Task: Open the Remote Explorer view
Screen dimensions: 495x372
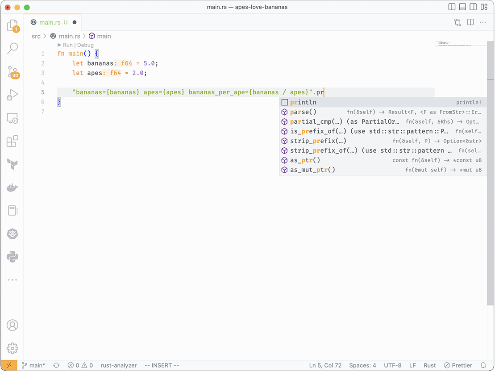Action: pyautogui.click(x=12, y=118)
